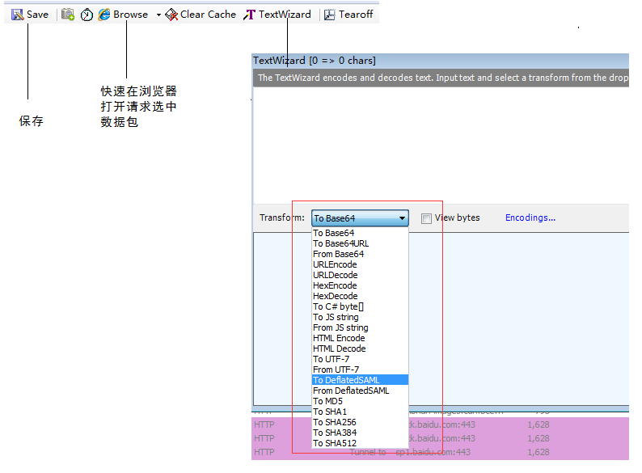Open TextWizard from the toolbar
The width and height of the screenshot is (642, 473).
277,15
